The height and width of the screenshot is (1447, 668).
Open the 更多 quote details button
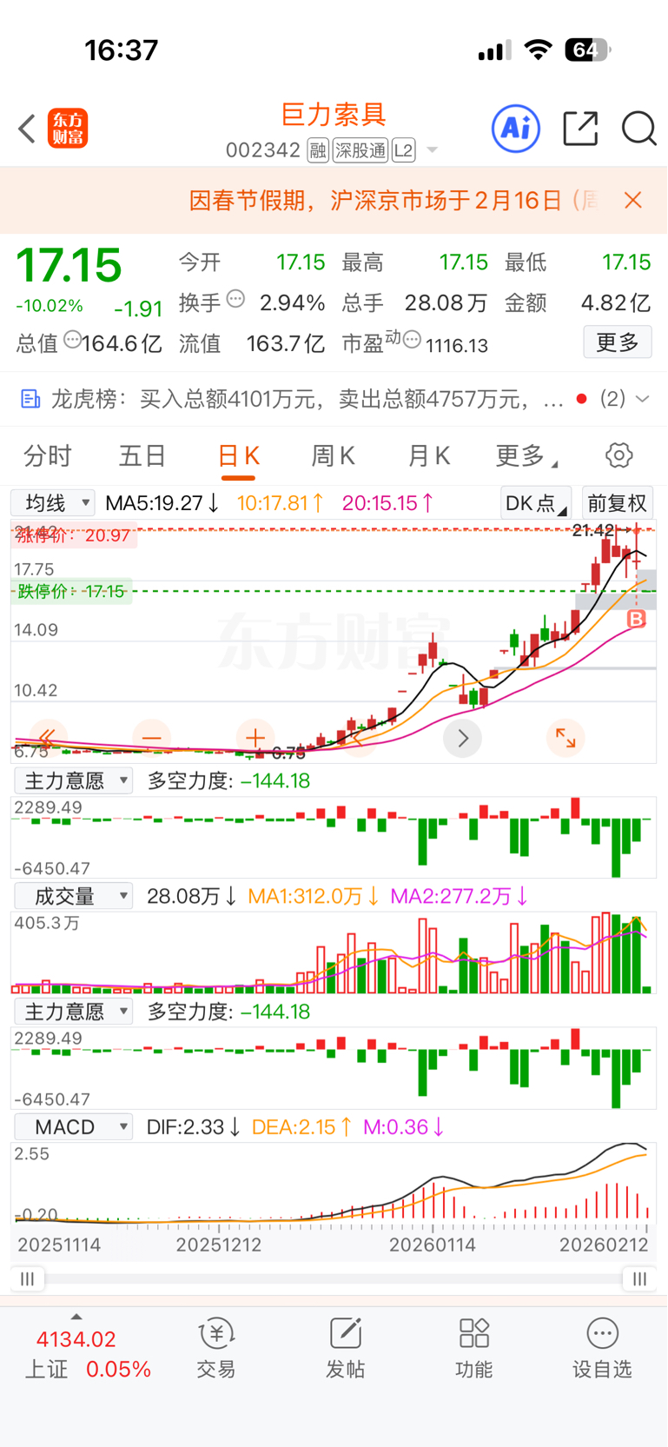[x=618, y=342]
